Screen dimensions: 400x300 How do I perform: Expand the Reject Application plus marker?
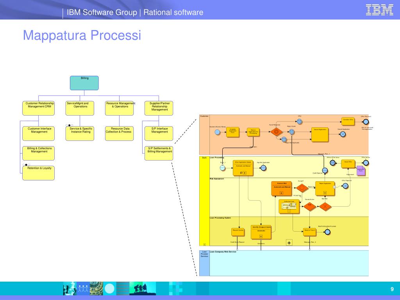pyautogui.click(x=325, y=193)
